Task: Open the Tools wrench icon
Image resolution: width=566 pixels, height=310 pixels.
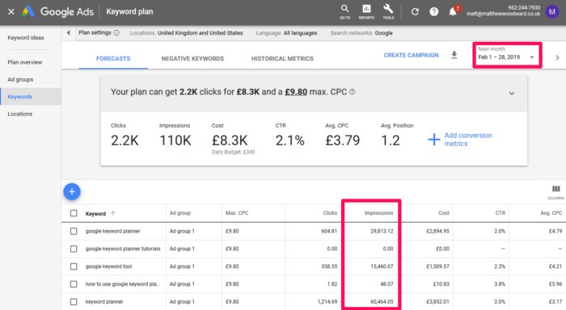Action: 388,11
